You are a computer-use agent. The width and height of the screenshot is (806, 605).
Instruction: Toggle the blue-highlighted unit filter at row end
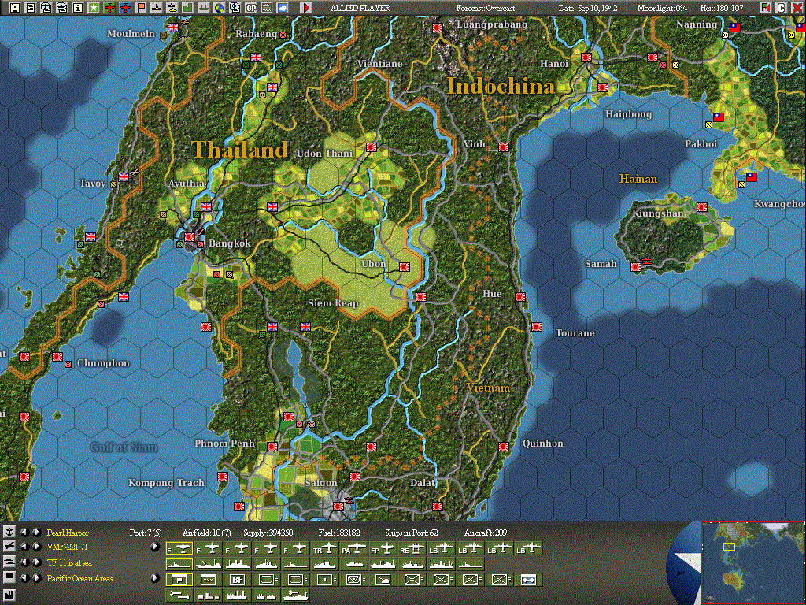(x=528, y=580)
